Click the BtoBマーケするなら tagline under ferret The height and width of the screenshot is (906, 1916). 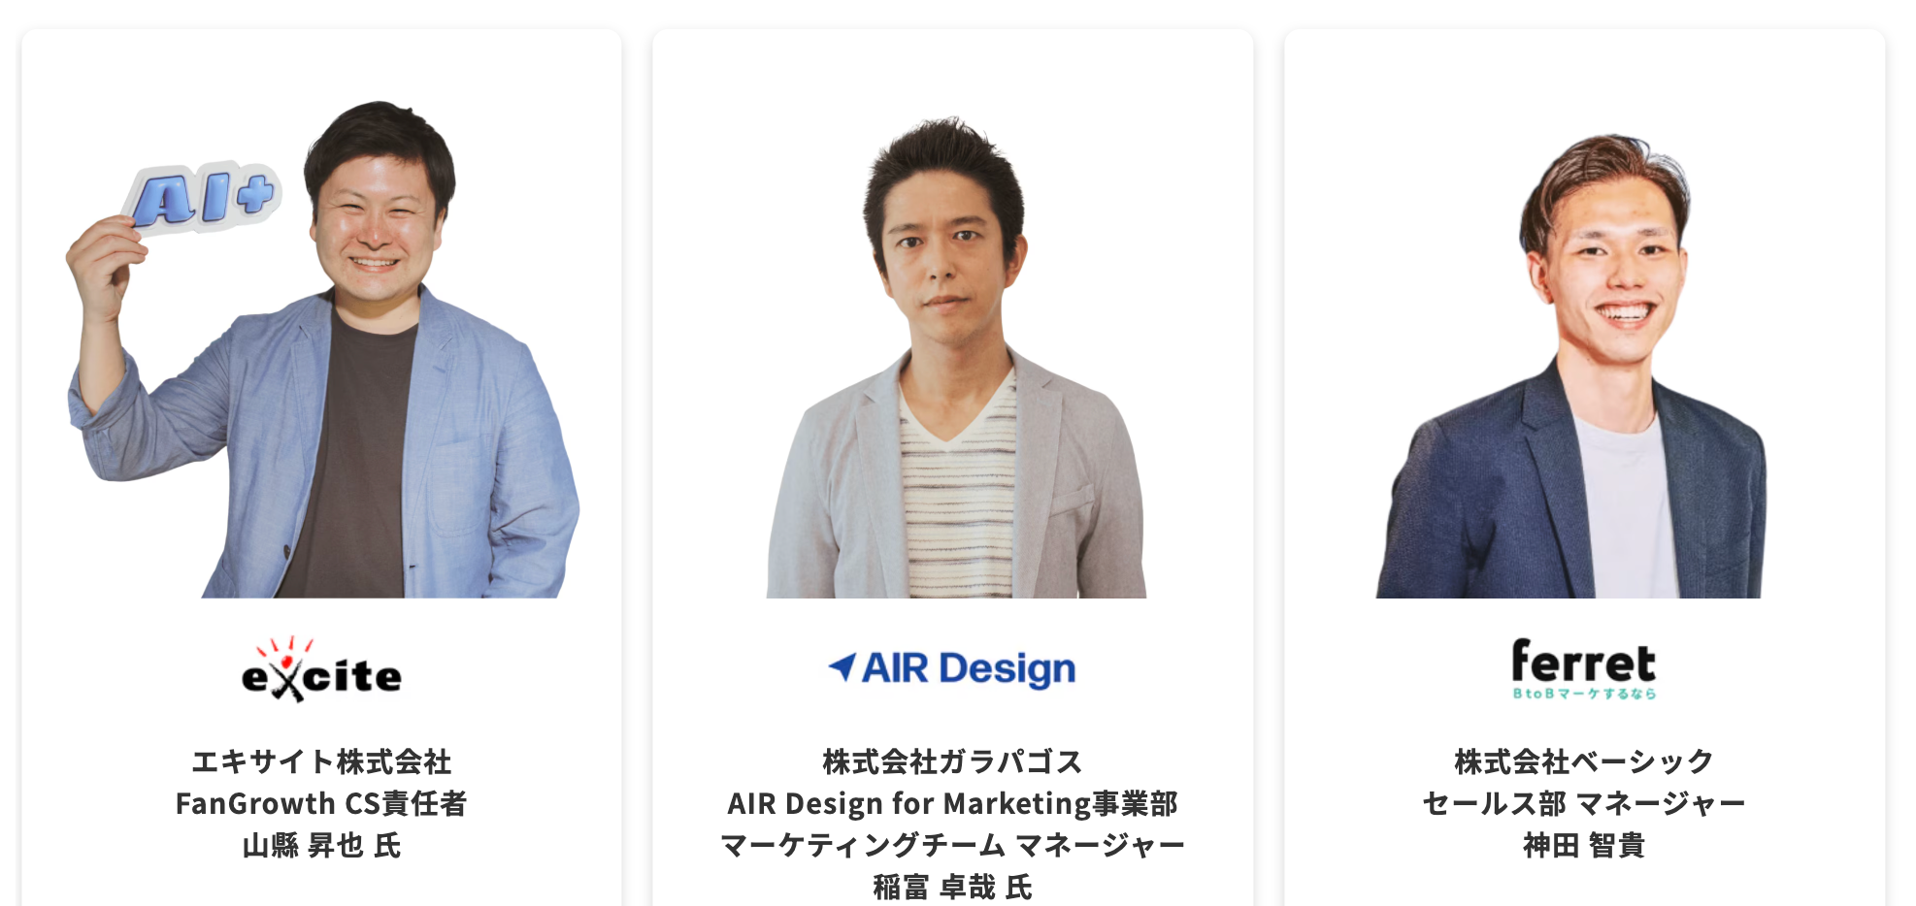pyautogui.click(x=1584, y=694)
